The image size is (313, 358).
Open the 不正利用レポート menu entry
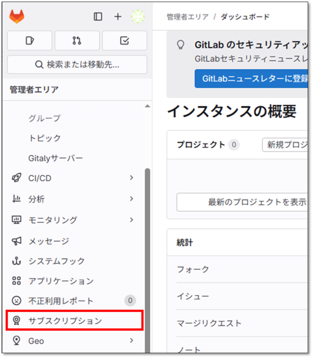(x=74, y=301)
